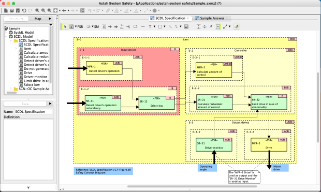
Task: Select the arrow-to-bar connector tool
Action: click(128, 26)
